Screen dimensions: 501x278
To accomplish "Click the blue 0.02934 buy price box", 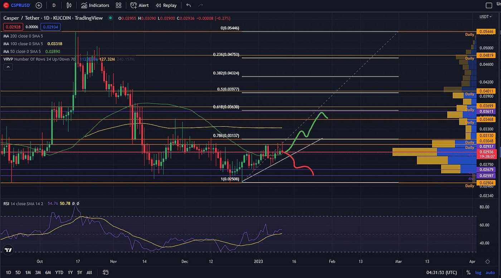I will pyautogui.click(x=50, y=26).
